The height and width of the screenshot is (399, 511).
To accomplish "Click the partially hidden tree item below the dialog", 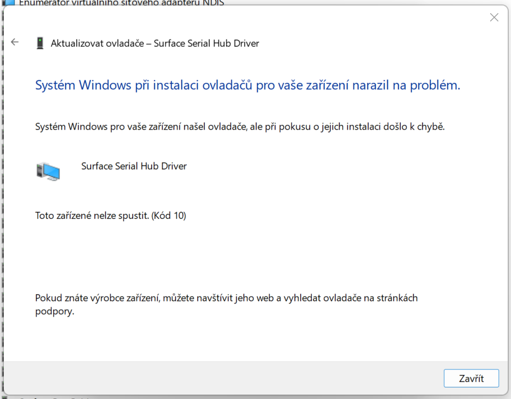I will click(55, 397).
